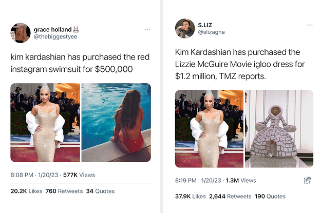This screenshot has height=213, width=321.
Task: Click the @slizagna handle
Action: (211, 32)
